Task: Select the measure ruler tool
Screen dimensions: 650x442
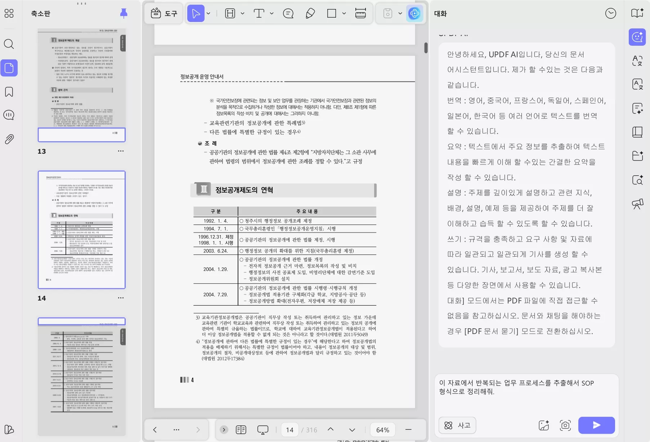Action: (360, 13)
